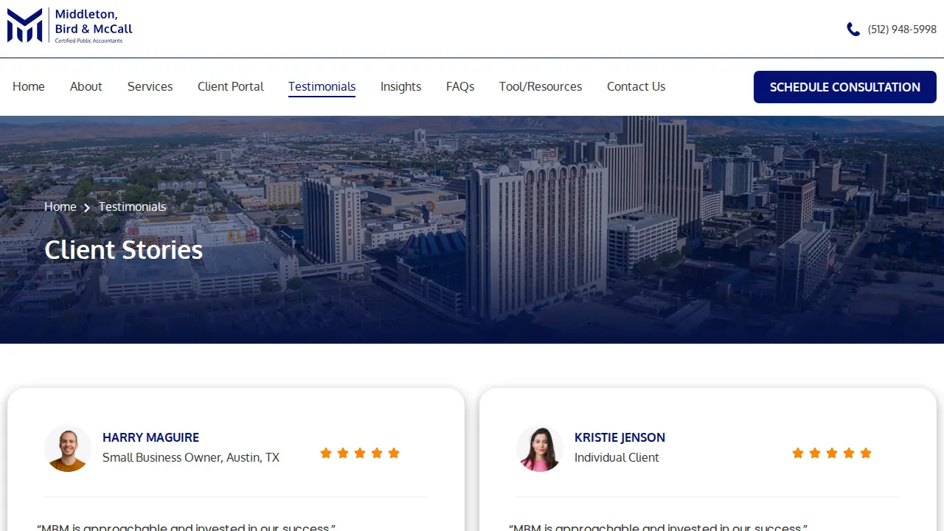Viewport: 944px width, 531px height.
Task: Click the KRISTIE JENSON name
Action: 619,437
